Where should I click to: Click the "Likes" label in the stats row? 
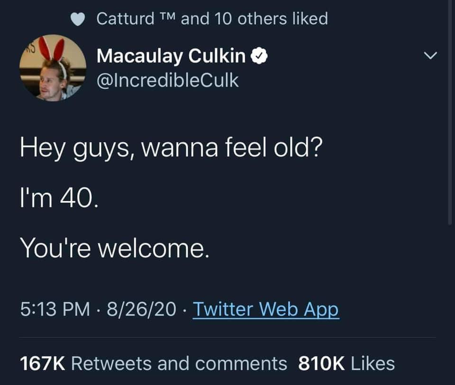tap(373, 364)
